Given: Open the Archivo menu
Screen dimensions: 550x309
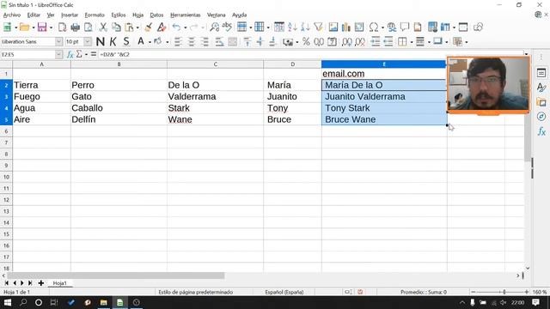Looking at the screenshot, I should tap(12, 15).
